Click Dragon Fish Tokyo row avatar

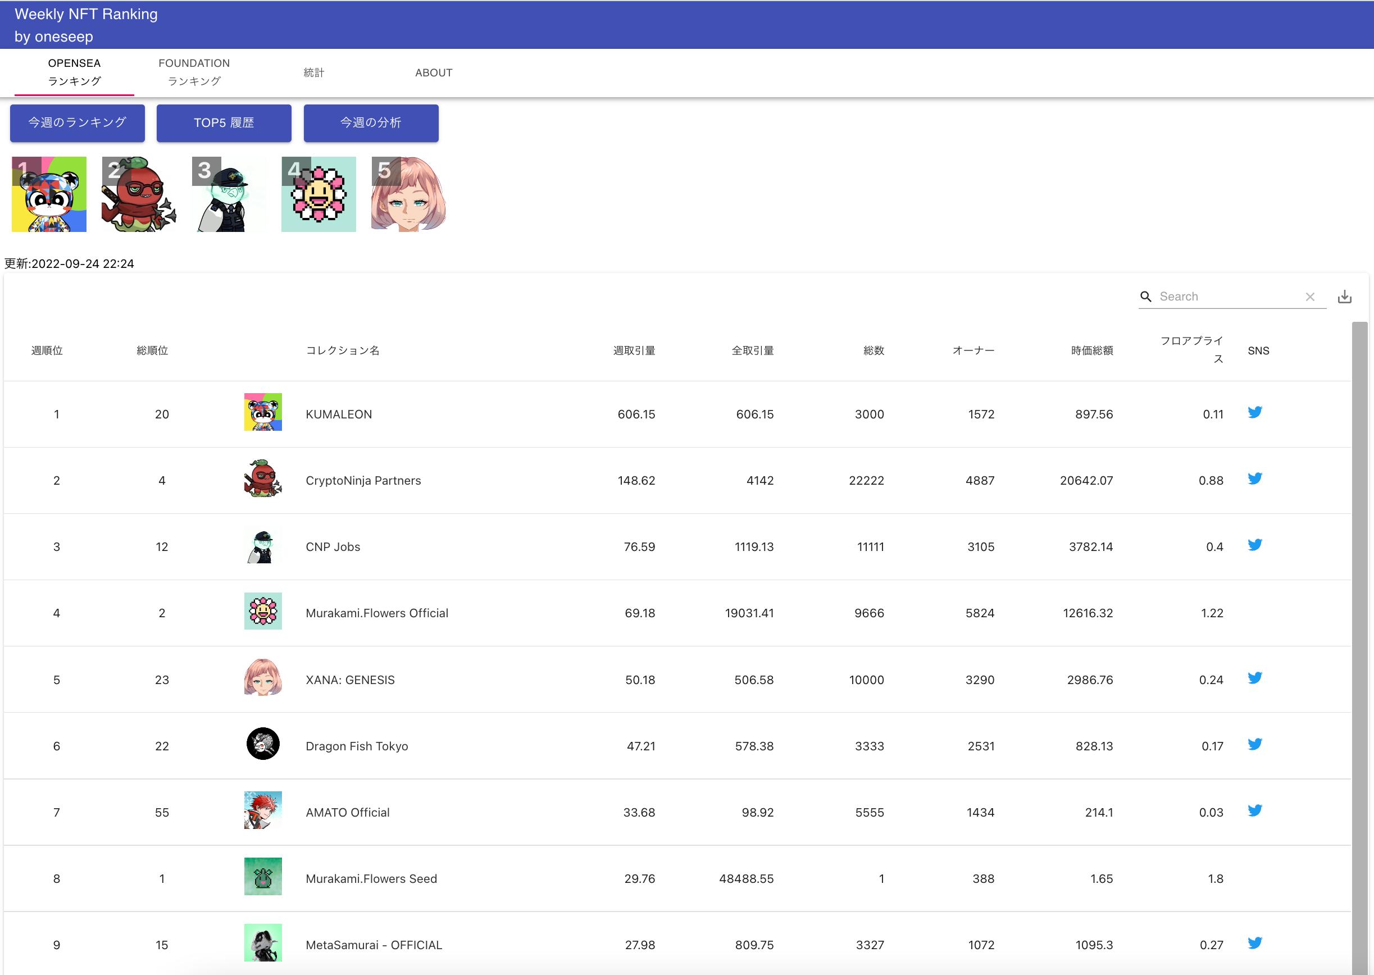pos(263,744)
